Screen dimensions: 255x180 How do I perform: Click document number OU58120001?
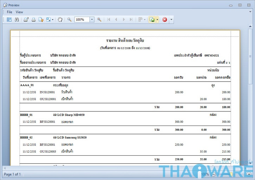tap(48, 99)
